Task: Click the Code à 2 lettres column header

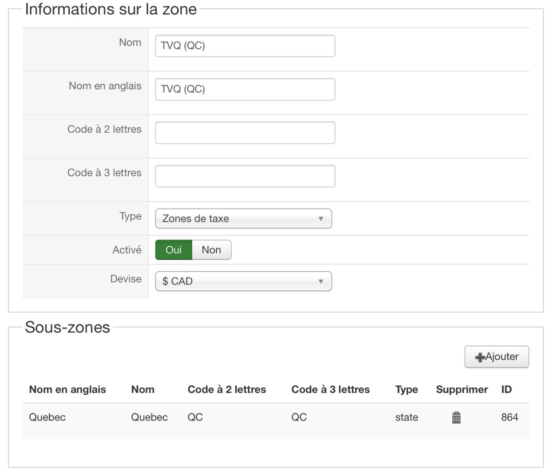Action: [226, 389]
